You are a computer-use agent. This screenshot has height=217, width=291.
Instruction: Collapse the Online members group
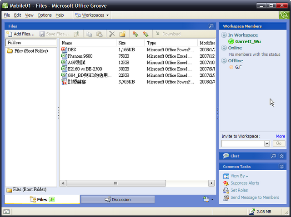click(x=224, y=48)
